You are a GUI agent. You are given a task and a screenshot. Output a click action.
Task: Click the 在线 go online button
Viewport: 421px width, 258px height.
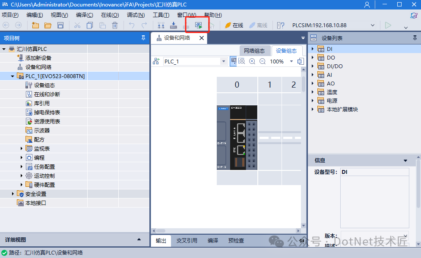tap(234, 25)
